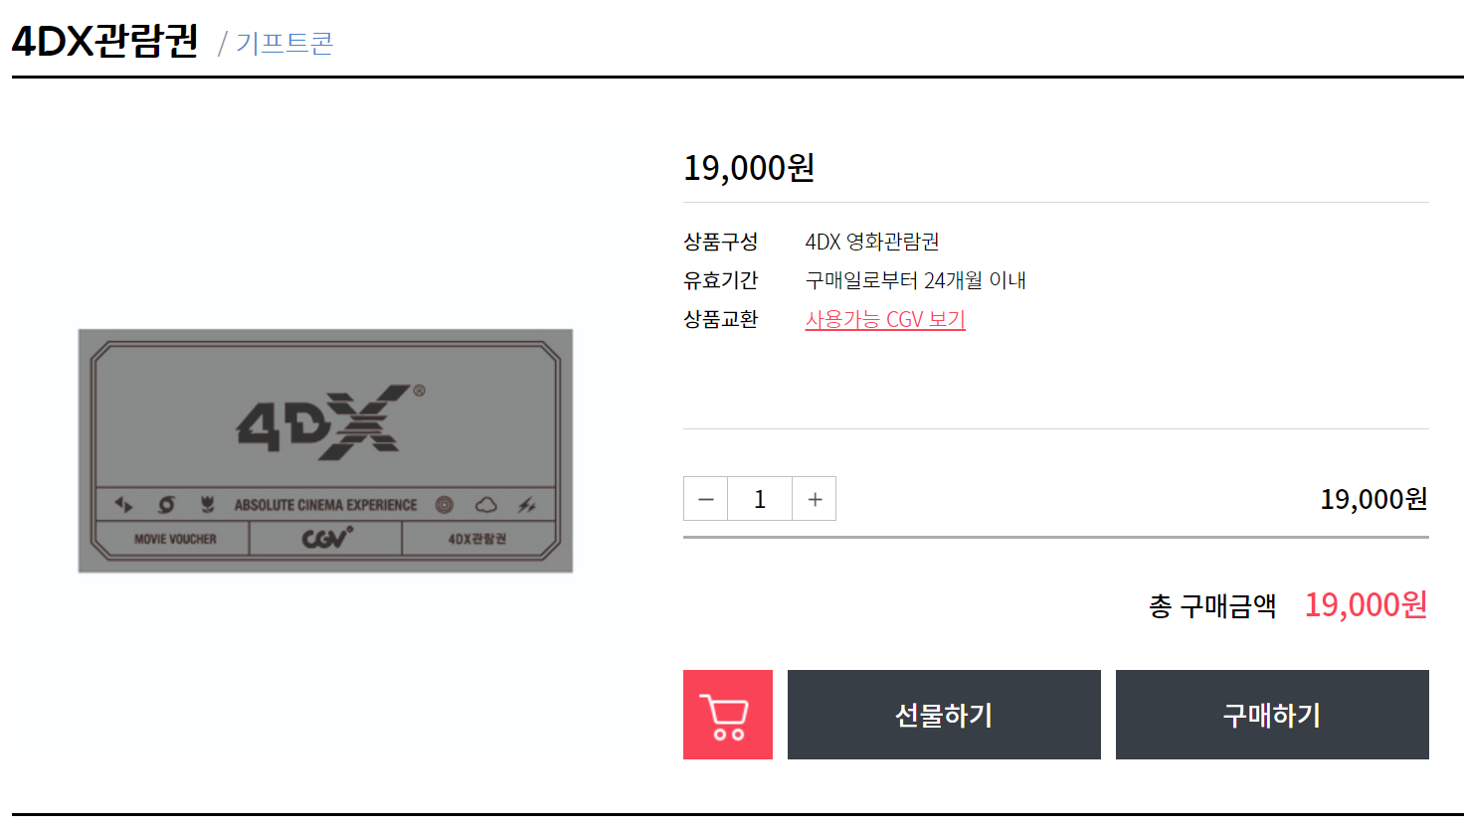Screen dimensions: 1464x828
Task: Click the MOVIE VOUCHER label on the card
Action: pos(175,539)
